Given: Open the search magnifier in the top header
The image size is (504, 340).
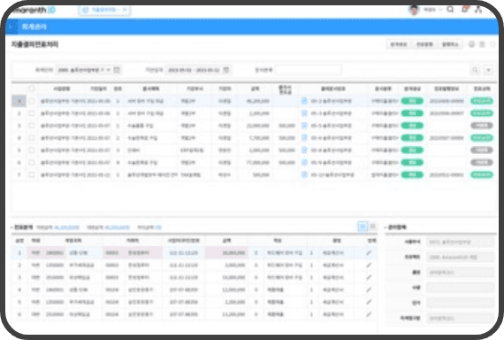Looking at the screenshot, I should (x=450, y=10).
